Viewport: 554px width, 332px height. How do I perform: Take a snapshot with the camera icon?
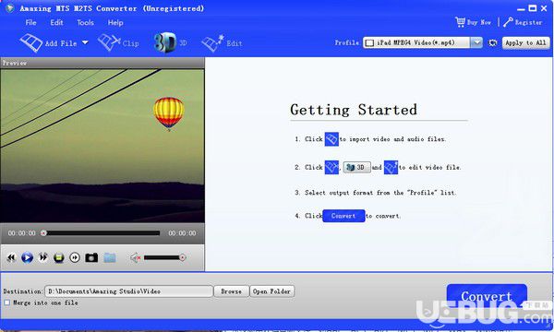point(91,257)
